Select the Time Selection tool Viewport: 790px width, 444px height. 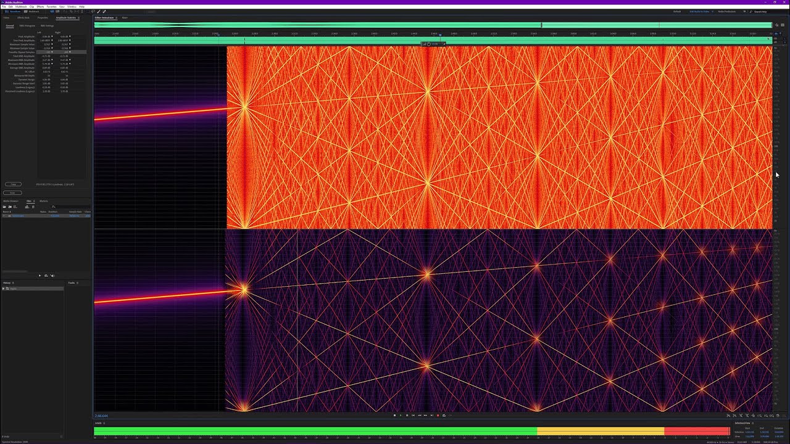(82, 11)
